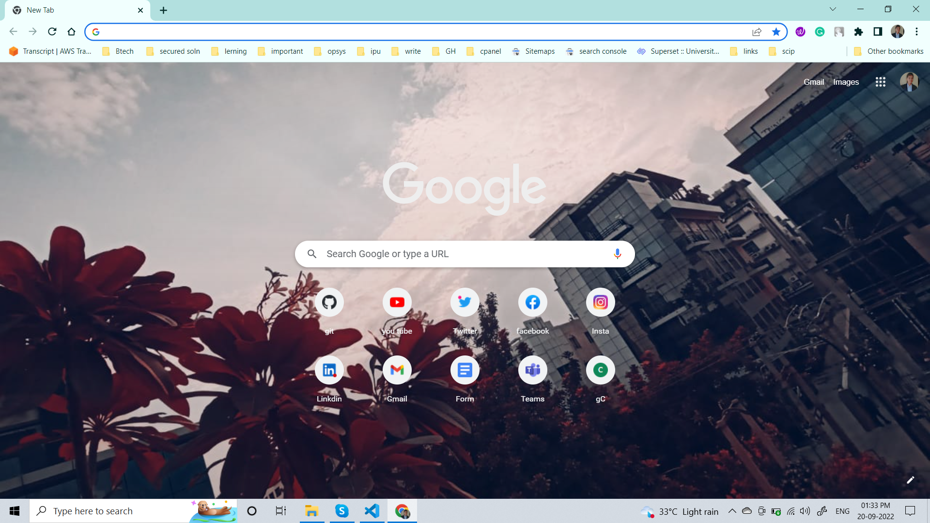Click the customize page pencil icon
This screenshot has height=523, width=930.
pyautogui.click(x=910, y=480)
